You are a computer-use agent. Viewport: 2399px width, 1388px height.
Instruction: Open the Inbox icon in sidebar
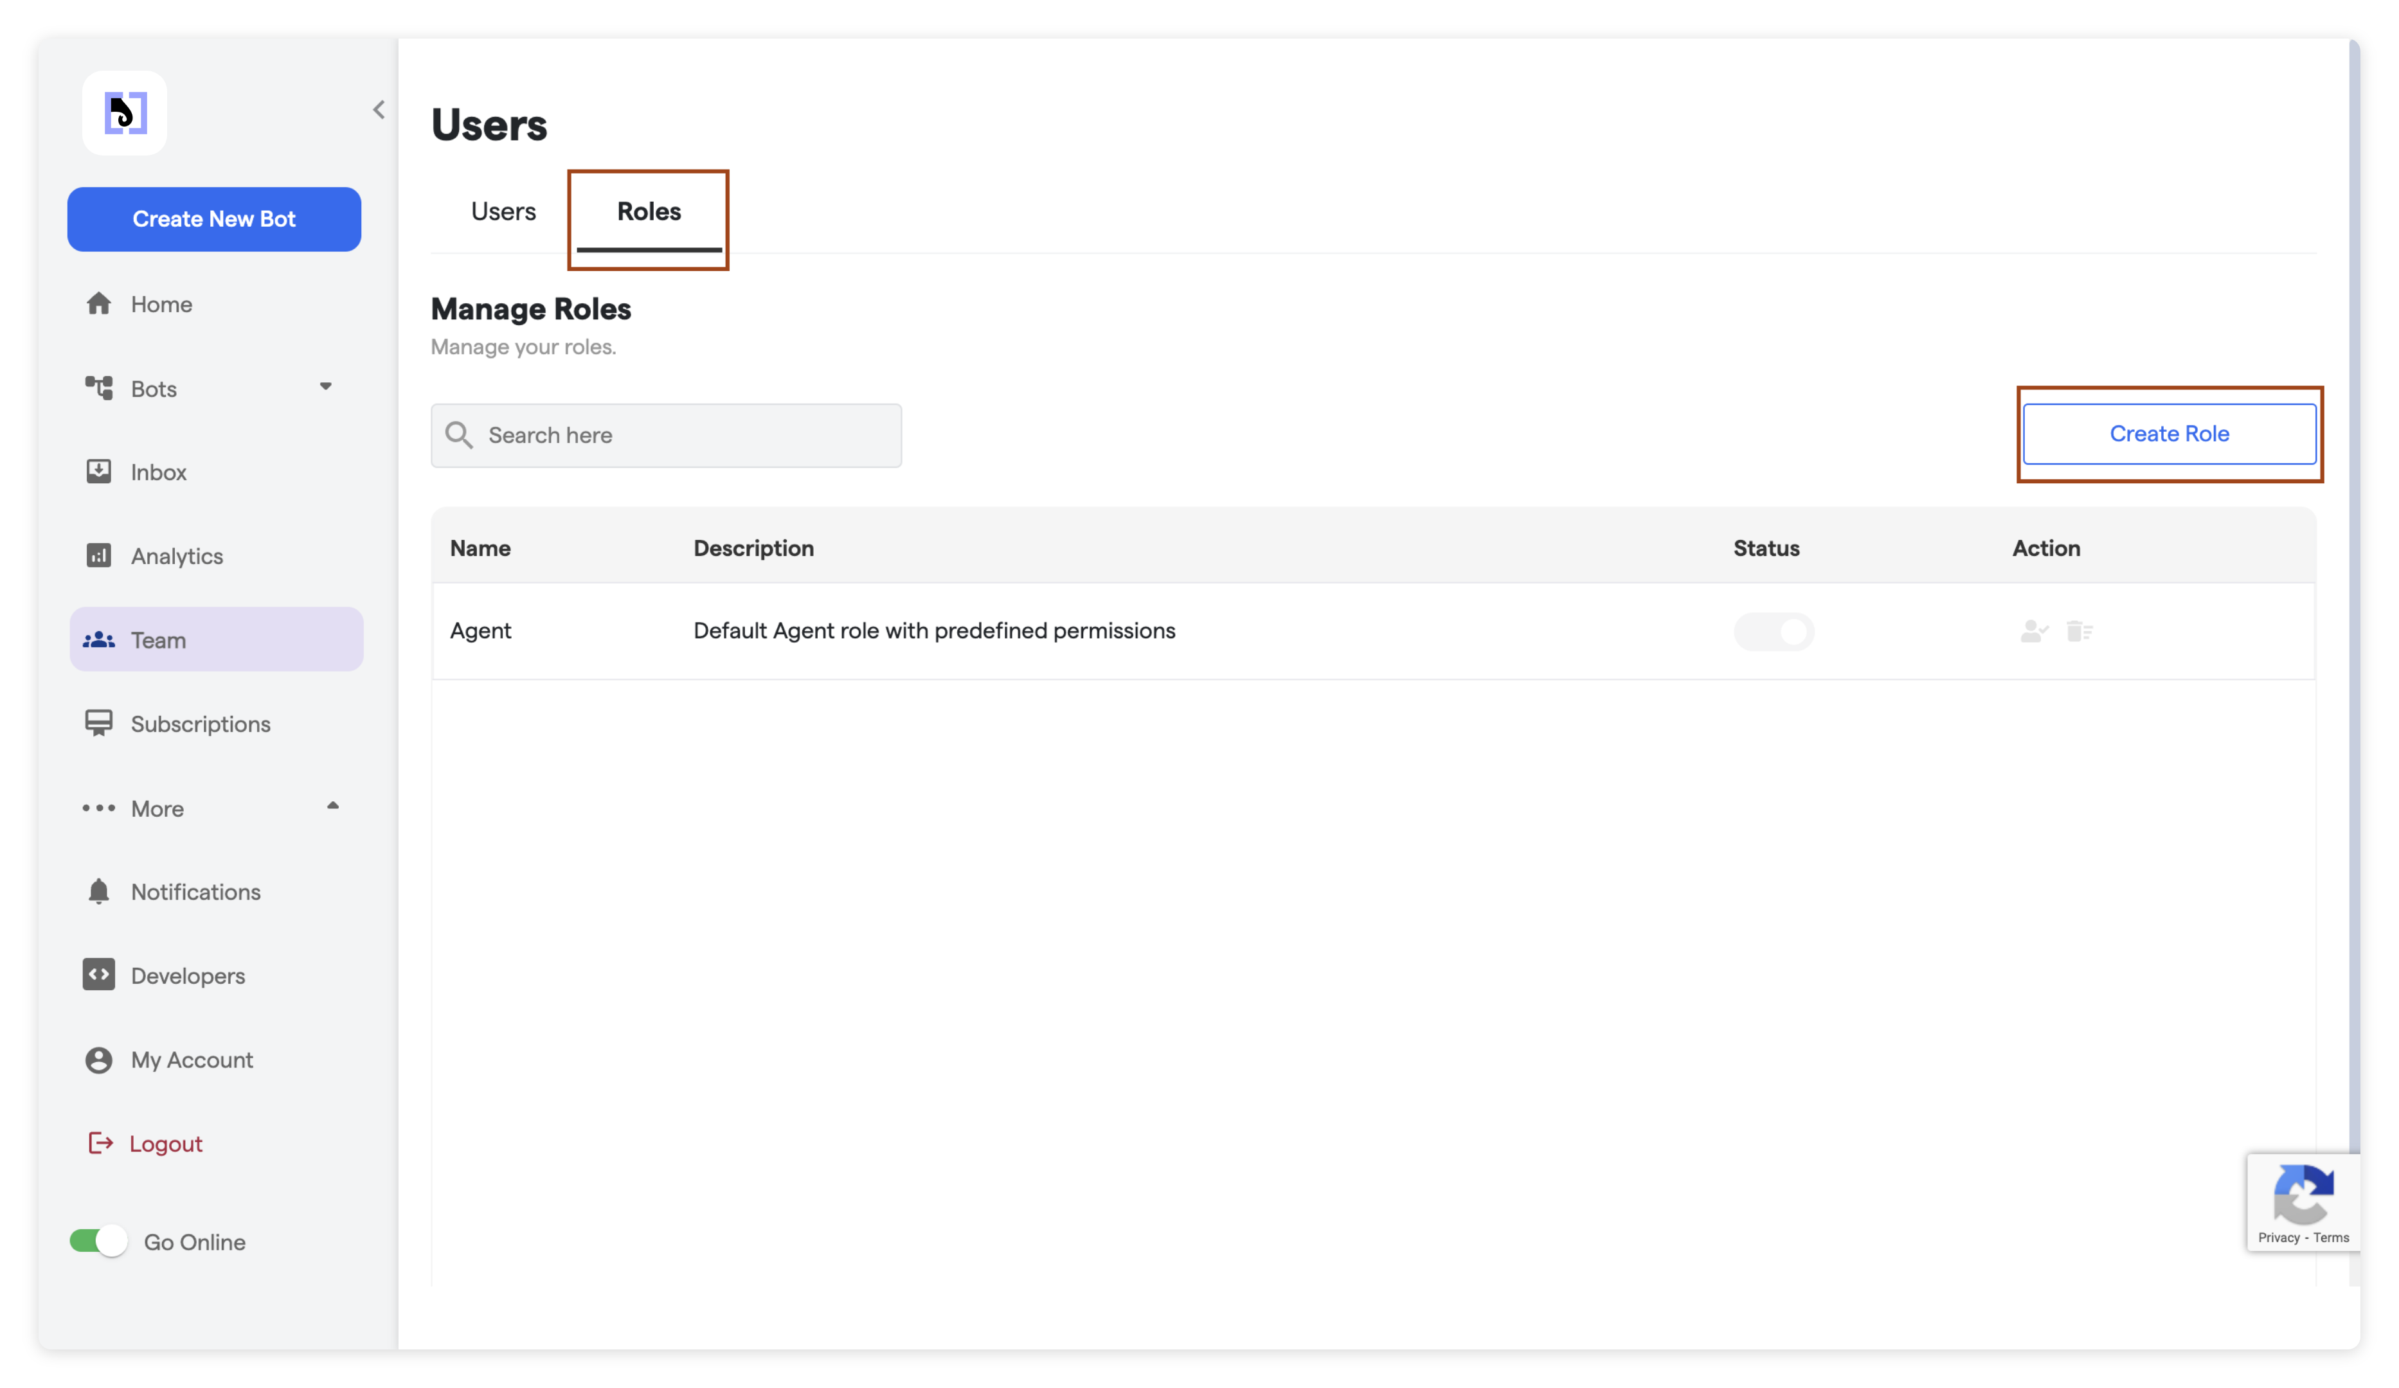tap(99, 472)
